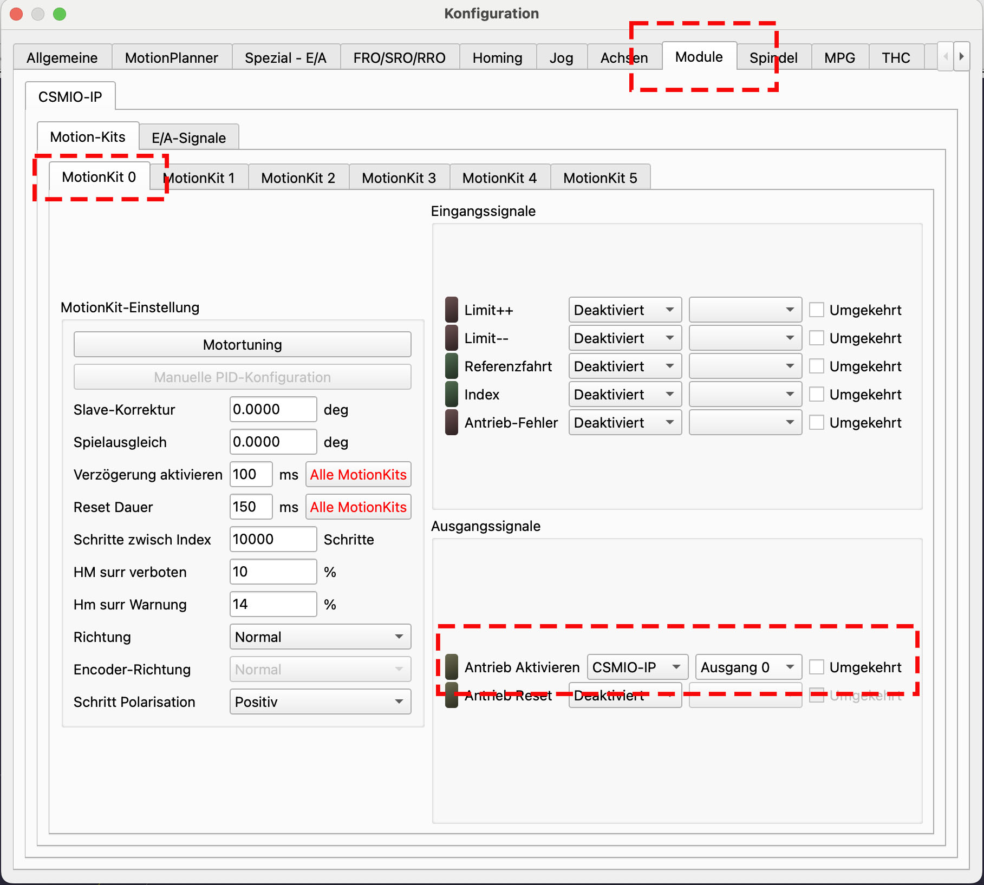
Task: Toggle Umgekehrt for Referenzfahrt input
Action: (x=816, y=366)
